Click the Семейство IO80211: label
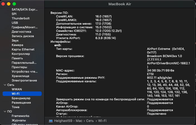196x125 pixels. click(x=71, y=31)
